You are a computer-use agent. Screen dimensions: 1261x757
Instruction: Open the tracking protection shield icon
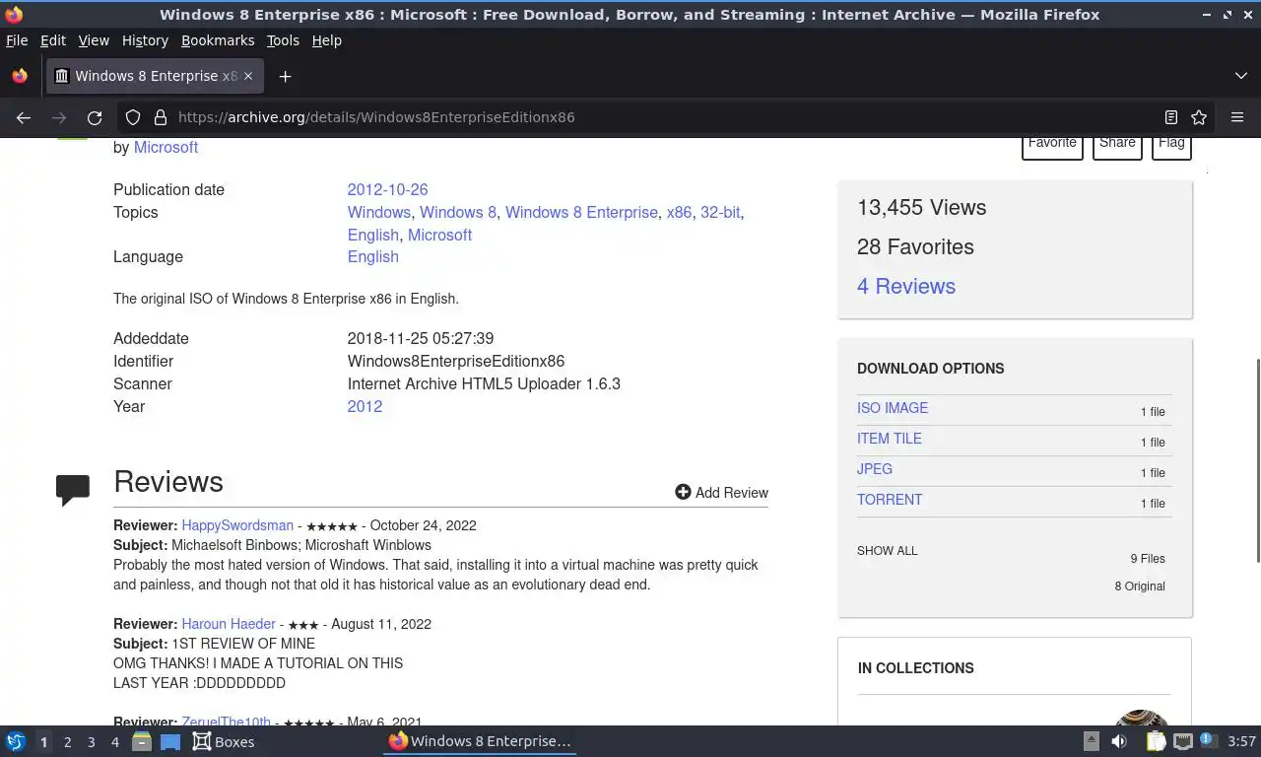[x=133, y=117]
